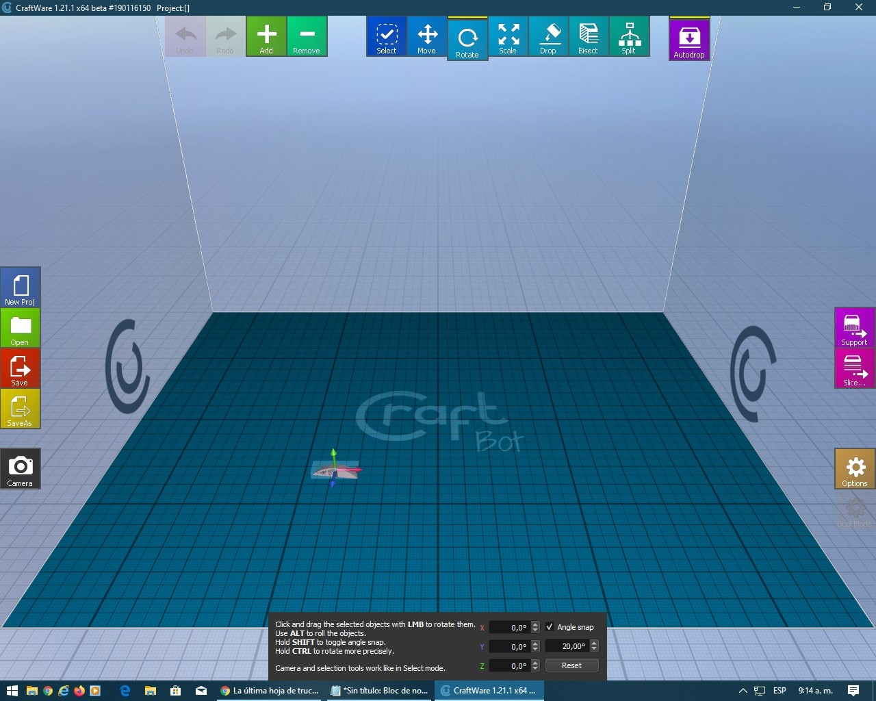Toggle the Autodrop button
This screenshot has height=701, width=876.
coord(688,40)
